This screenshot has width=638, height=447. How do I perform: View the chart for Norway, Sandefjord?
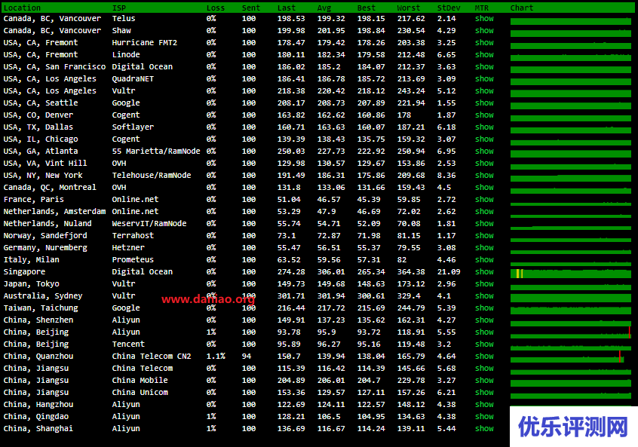(x=571, y=238)
